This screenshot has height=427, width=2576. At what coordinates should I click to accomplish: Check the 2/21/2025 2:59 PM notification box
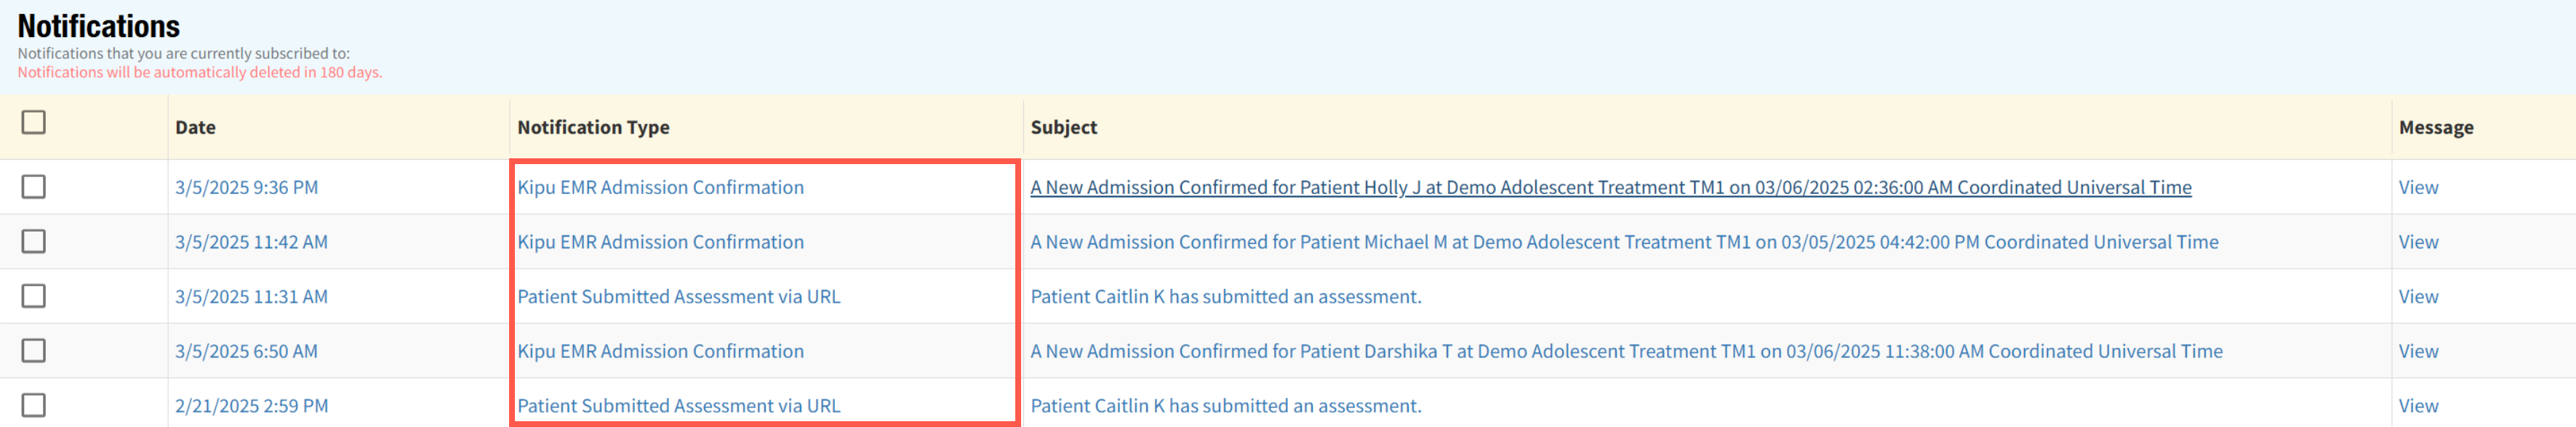34,405
